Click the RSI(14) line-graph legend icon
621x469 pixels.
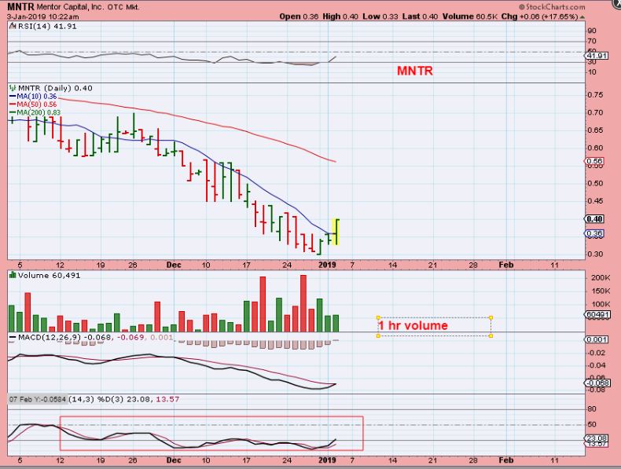point(13,26)
